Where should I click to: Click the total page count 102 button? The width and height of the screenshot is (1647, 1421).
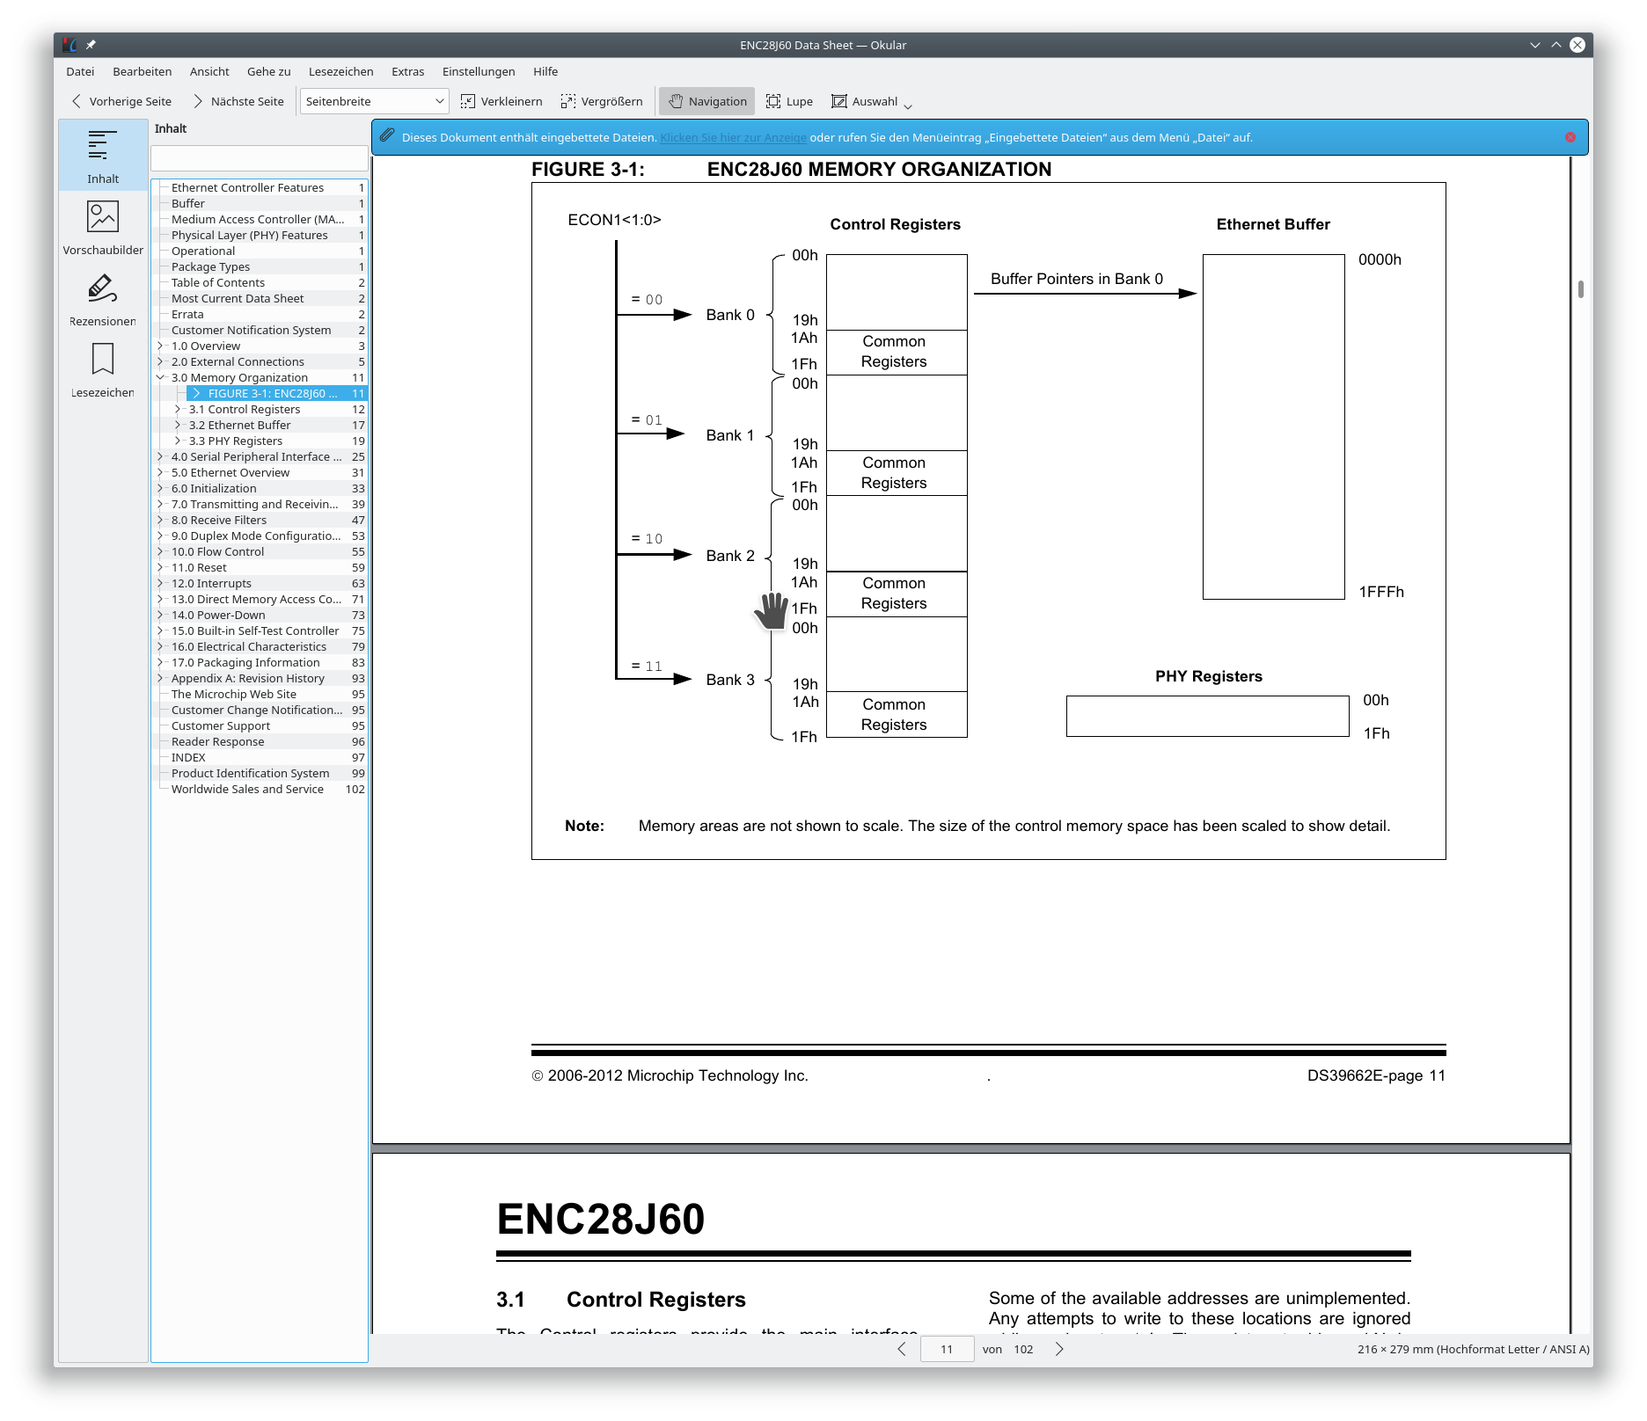(x=1023, y=1349)
